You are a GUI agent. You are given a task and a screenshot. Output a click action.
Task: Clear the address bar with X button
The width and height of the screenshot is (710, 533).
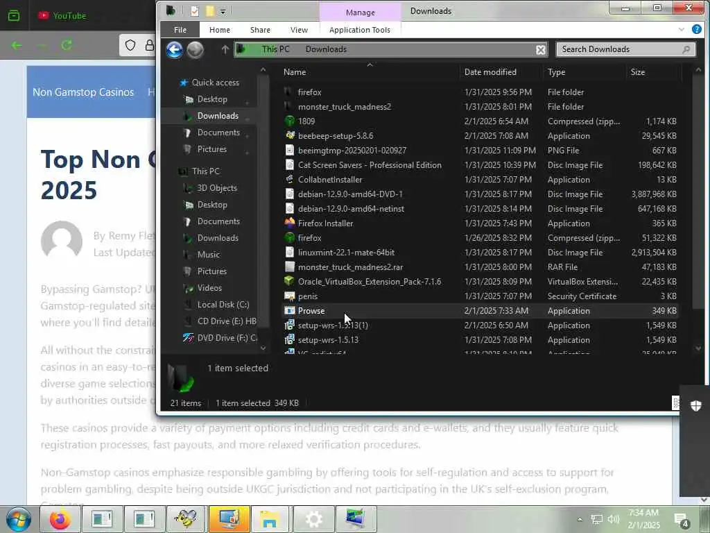point(541,50)
